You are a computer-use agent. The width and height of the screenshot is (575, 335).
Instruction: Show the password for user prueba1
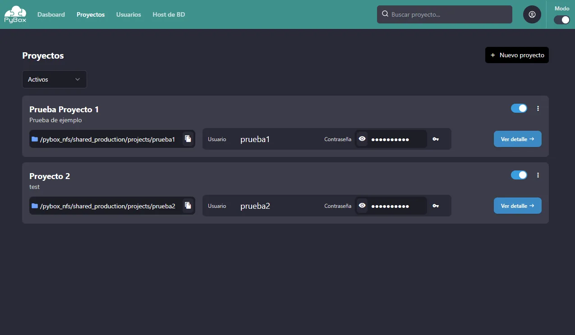(362, 139)
